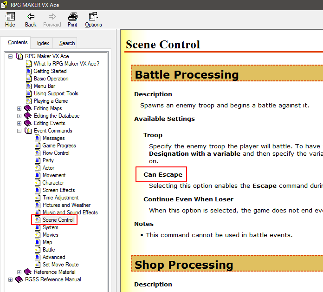Expand the RGSS Reference Manual node
The width and height of the screenshot is (323, 292).
(x=10, y=279)
